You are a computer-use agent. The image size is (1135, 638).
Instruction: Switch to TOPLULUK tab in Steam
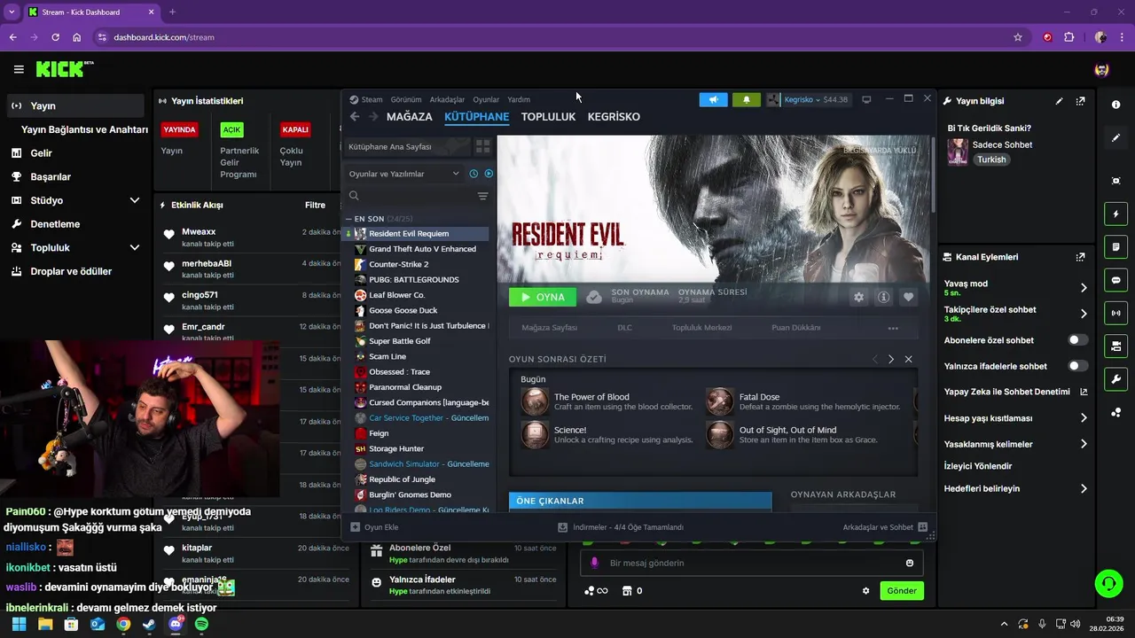click(x=548, y=117)
